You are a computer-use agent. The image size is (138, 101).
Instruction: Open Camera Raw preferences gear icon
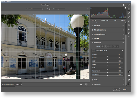point(124,5)
